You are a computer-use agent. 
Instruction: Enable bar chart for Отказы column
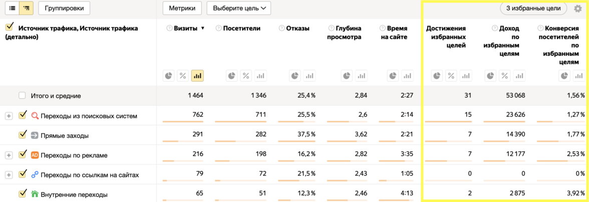point(310,76)
